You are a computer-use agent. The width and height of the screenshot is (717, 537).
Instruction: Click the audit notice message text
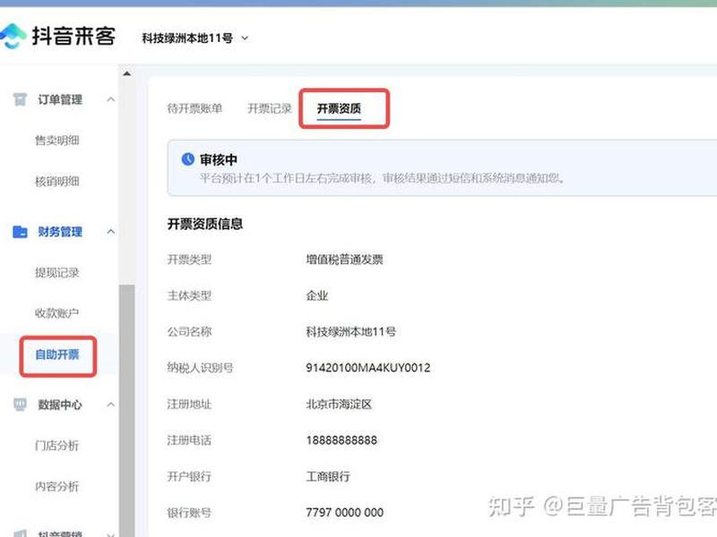click(x=382, y=177)
